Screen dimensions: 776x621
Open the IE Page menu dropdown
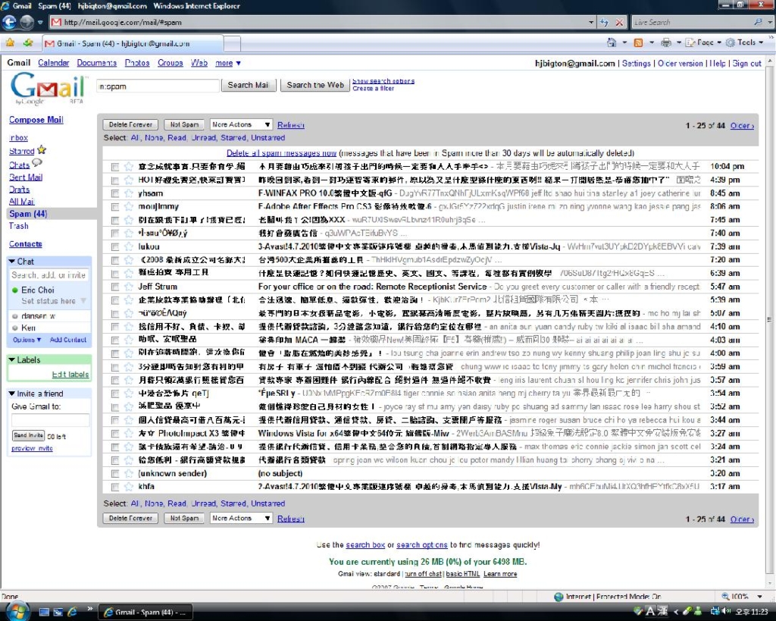pyautogui.click(x=703, y=42)
